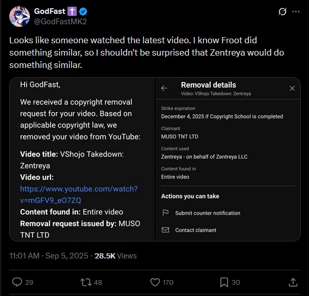The width and height of the screenshot is (309, 296).
Task: Click the back arrow in Removal details
Action: [164, 88]
